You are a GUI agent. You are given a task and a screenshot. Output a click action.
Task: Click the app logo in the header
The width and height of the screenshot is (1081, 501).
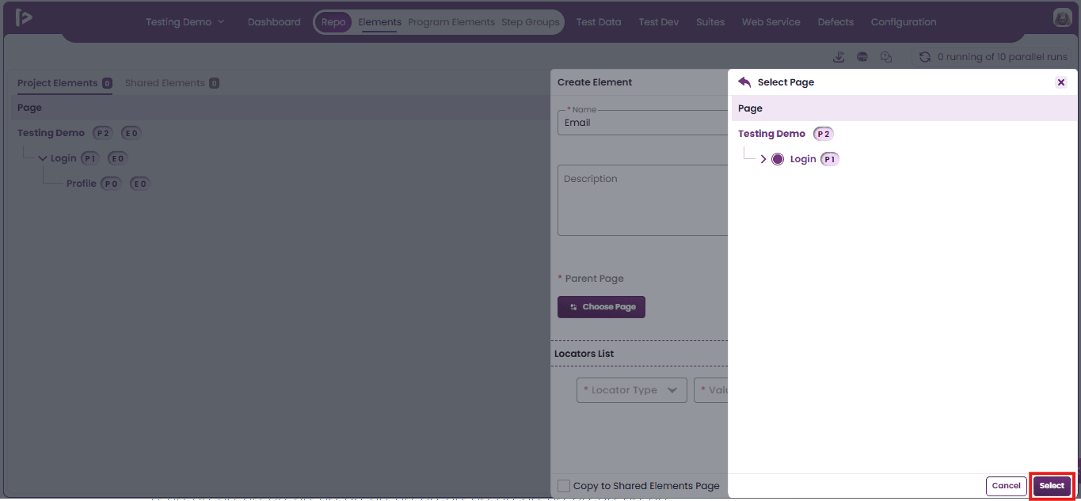point(24,17)
